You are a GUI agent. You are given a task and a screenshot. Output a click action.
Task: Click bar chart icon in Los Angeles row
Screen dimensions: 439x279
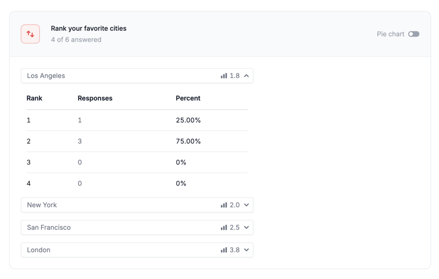(224, 76)
